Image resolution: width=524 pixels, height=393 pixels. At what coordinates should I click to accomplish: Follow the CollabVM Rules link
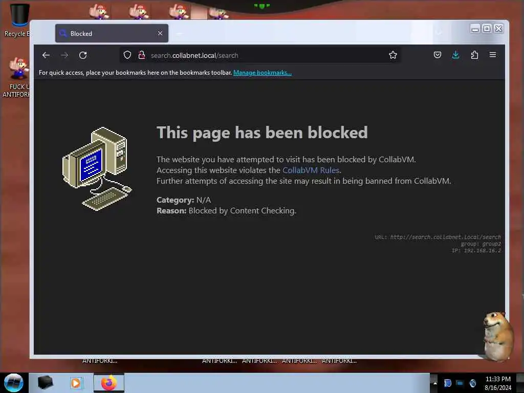coord(311,170)
